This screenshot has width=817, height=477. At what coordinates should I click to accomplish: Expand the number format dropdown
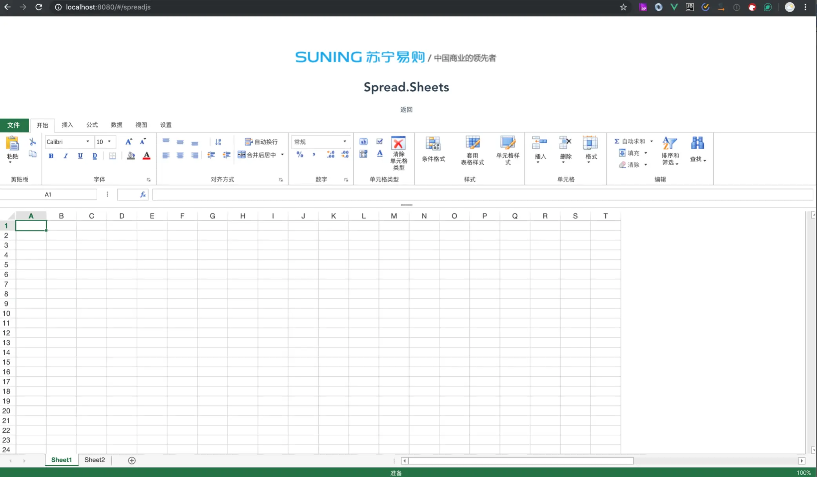(x=345, y=142)
